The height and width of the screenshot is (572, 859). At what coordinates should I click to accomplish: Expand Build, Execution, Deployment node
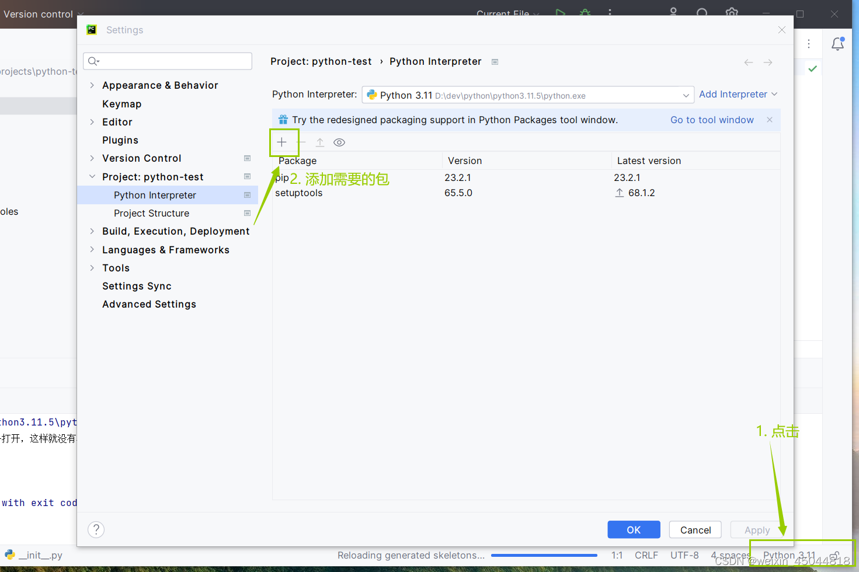(x=92, y=231)
